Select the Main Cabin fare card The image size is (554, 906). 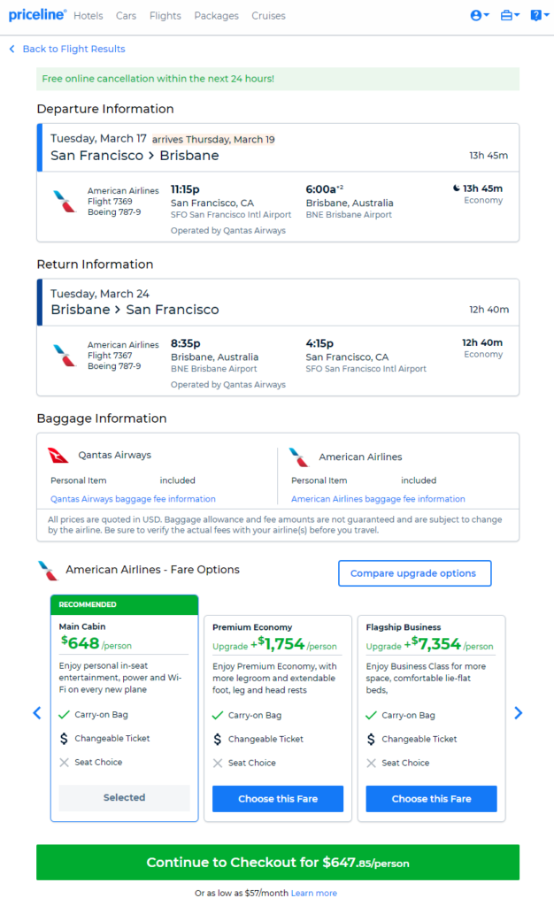[124, 708]
